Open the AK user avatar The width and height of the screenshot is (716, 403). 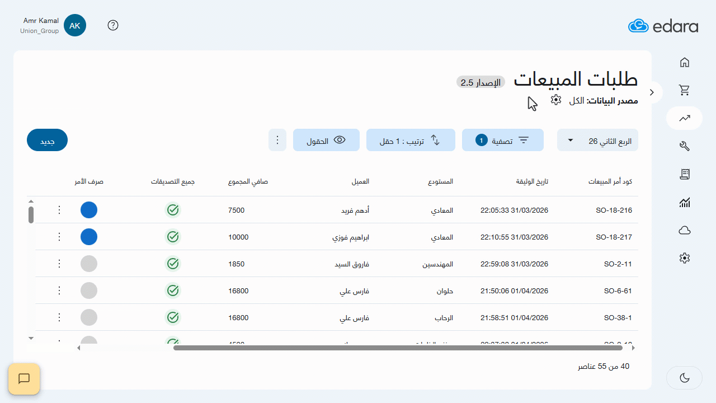(x=75, y=26)
